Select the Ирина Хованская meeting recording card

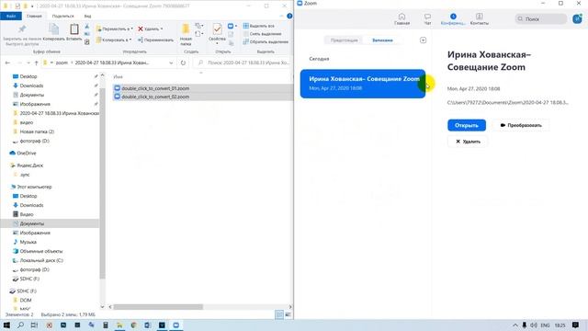(x=363, y=84)
